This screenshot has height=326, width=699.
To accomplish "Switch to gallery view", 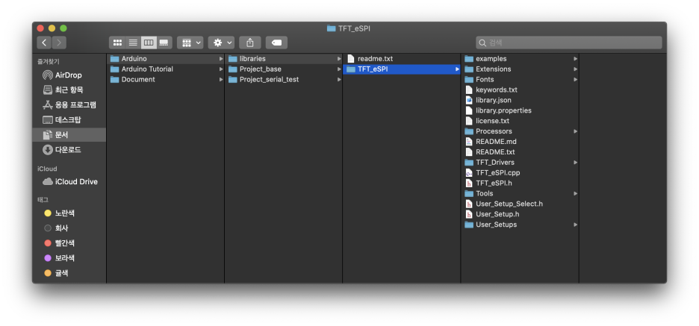I will [164, 43].
